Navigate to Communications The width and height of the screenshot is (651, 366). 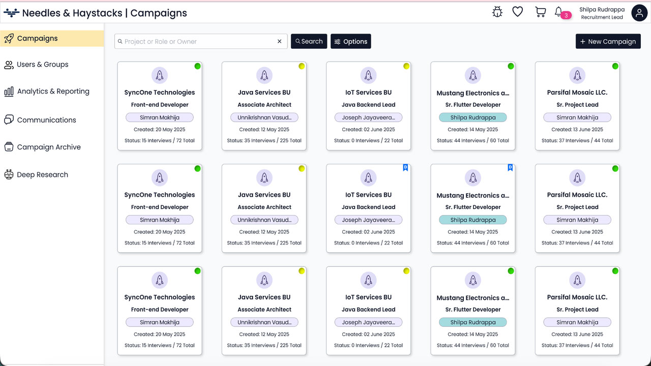click(46, 120)
